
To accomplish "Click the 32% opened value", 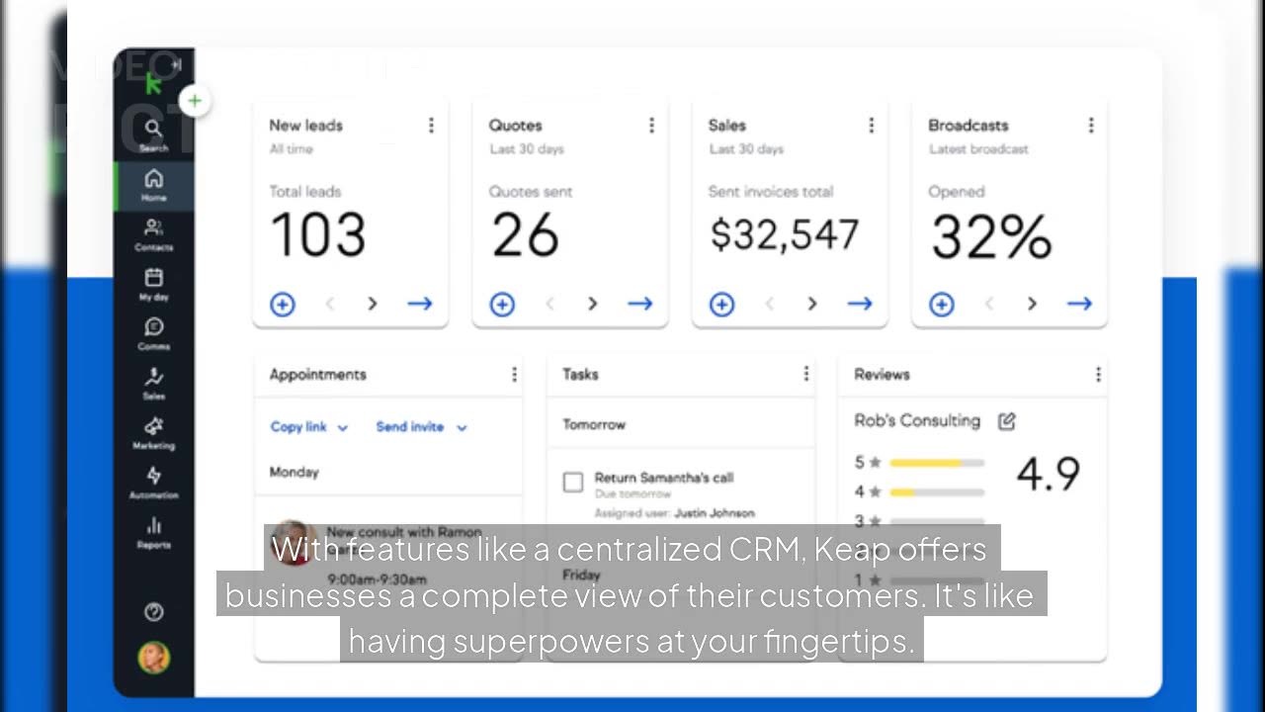I will pyautogui.click(x=991, y=237).
